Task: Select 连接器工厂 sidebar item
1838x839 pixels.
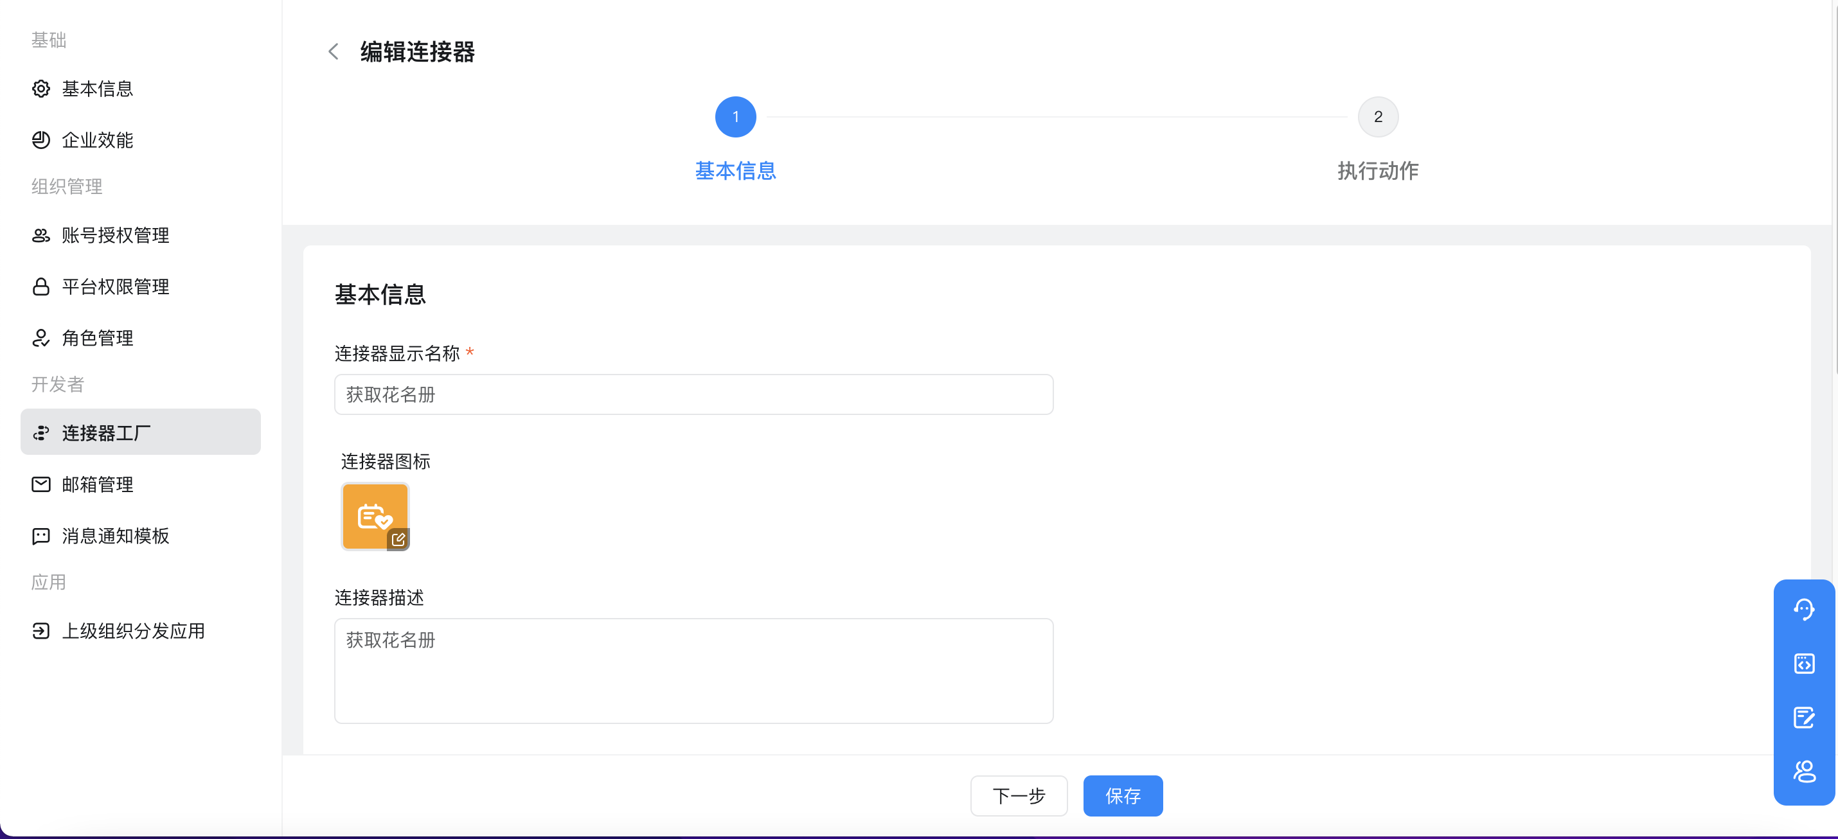Action: click(x=141, y=432)
